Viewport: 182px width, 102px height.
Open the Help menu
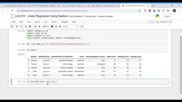[x=74, y=22]
